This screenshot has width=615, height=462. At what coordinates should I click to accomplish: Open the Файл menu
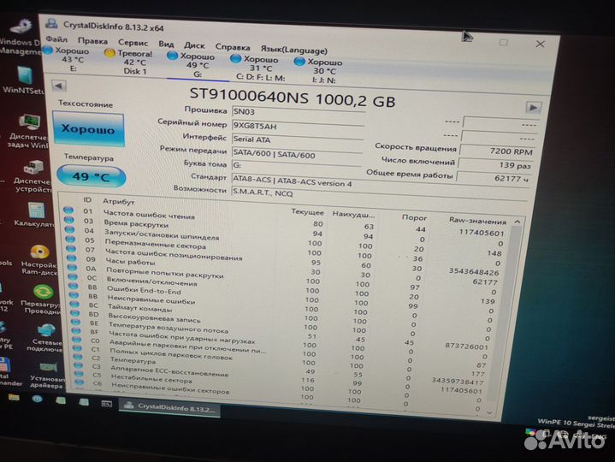(x=56, y=38)
